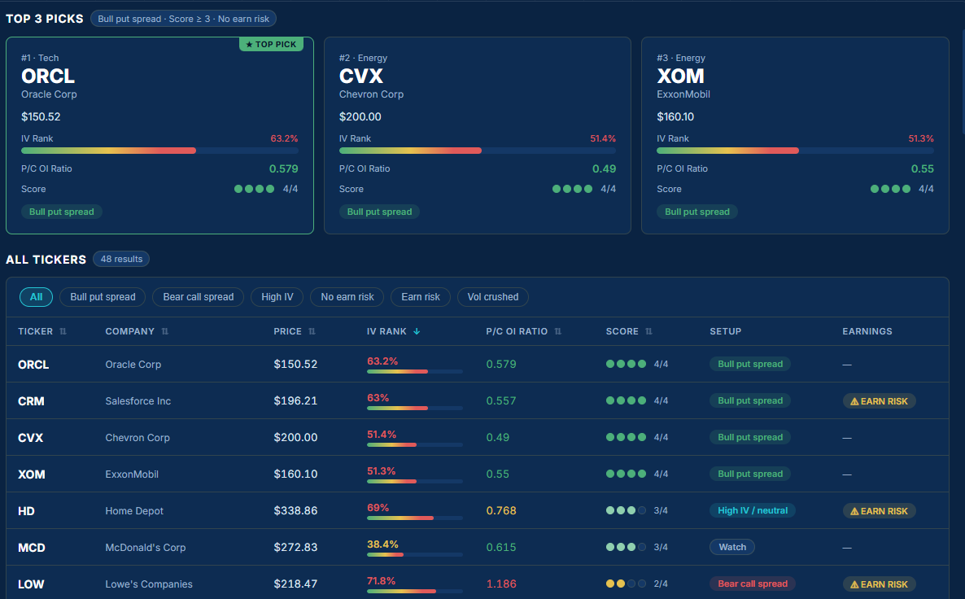Filter by Bull put spread chip

click(103, 297)
